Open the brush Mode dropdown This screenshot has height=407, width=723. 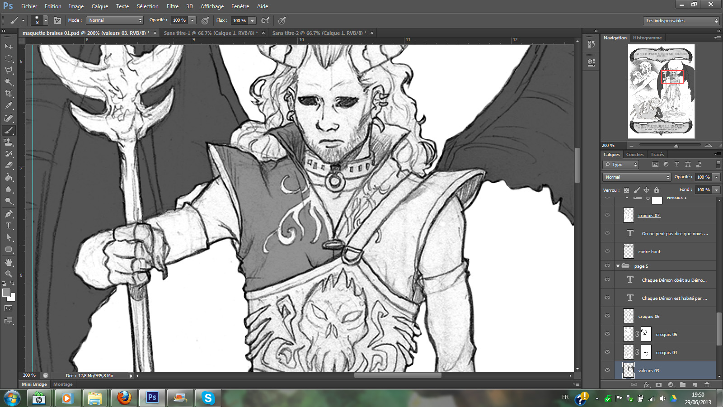114,20
